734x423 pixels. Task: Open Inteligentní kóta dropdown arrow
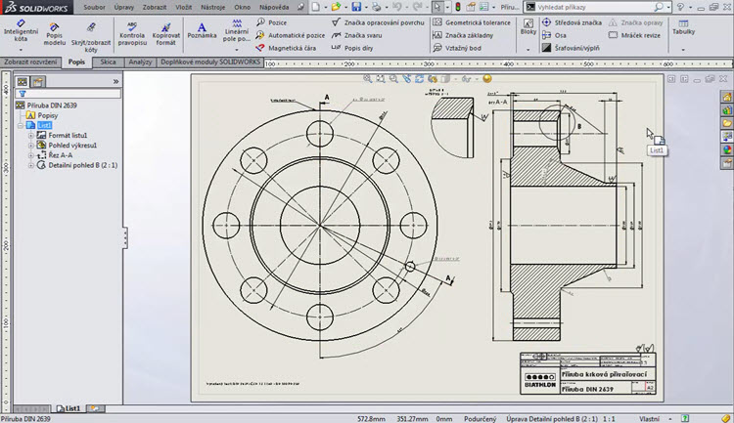click(x=21, y=50)
